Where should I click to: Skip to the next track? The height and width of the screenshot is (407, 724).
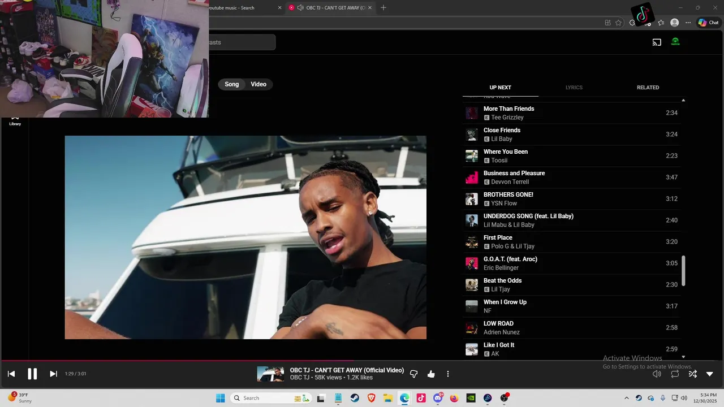click(53, 374)
